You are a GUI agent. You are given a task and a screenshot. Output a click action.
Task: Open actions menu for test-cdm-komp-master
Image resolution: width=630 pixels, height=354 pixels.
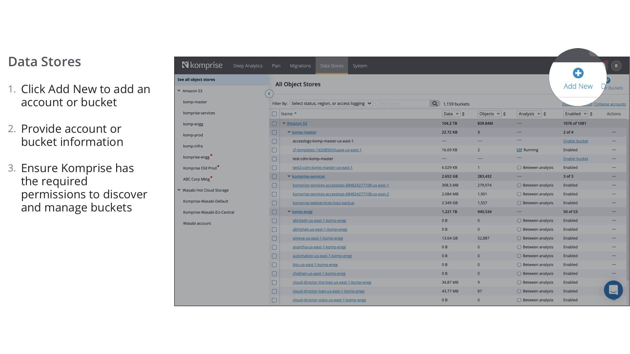coord(614,159)
